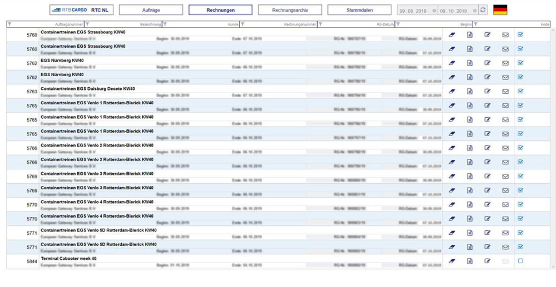Image resolution: width=556 pixels, height=287 pixels.
Task: Go to the Stammdaten section
Action: click(x=359, y=10)
